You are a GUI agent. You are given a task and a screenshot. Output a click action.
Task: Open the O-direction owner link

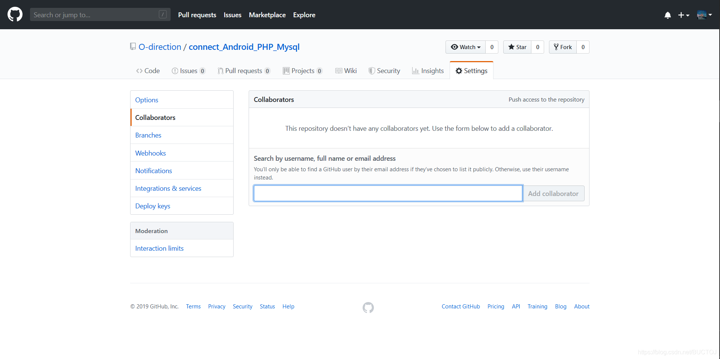(160, 47)
